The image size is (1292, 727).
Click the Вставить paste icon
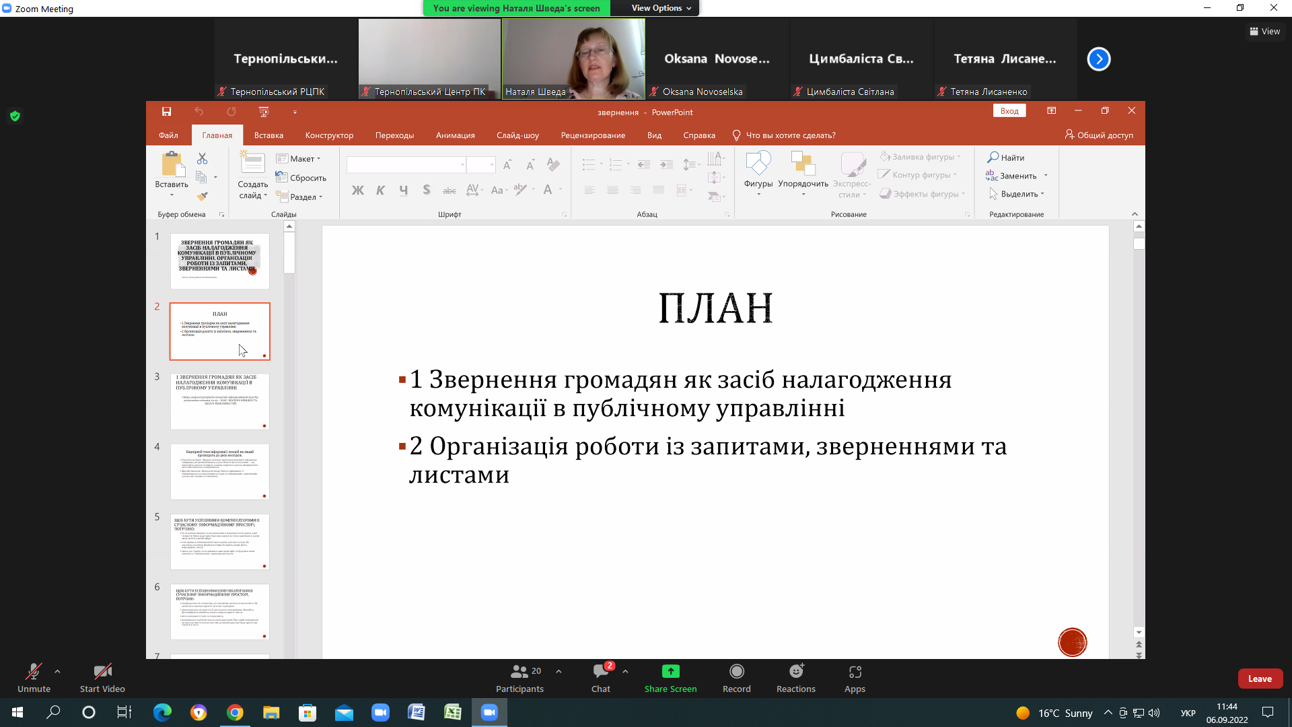(172, 165)
